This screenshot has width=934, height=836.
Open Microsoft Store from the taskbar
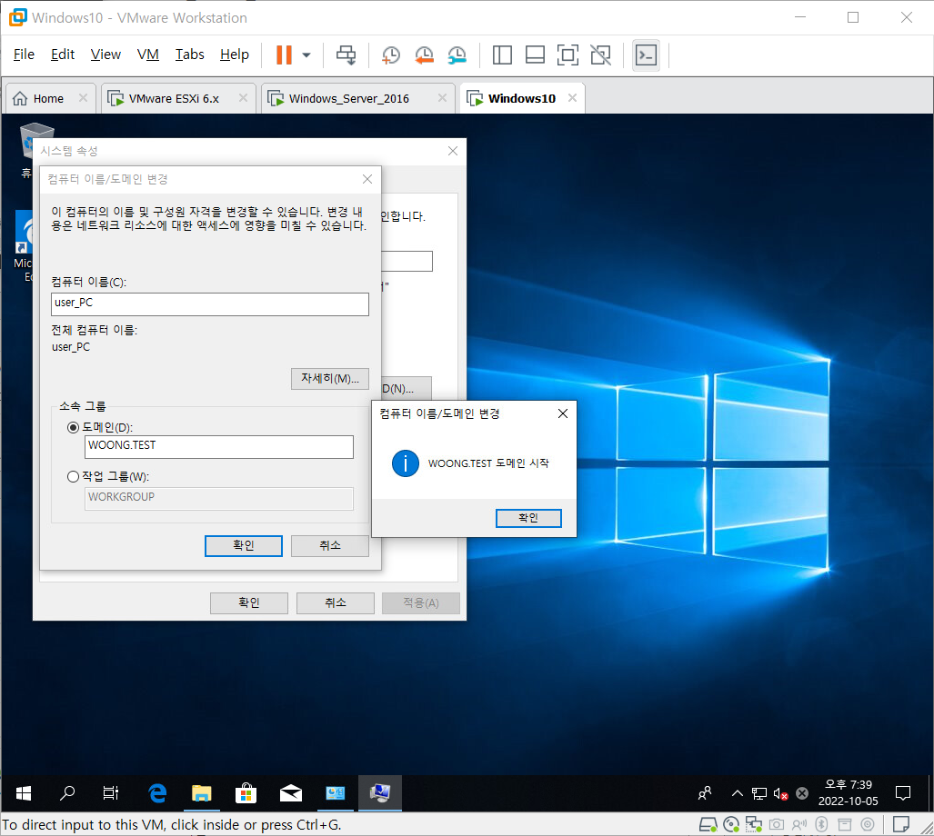coord(246,792)
